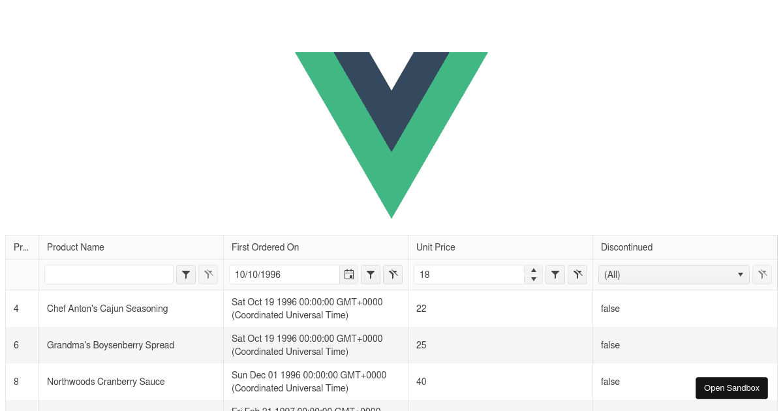783x411 pixels.
Task: Sort by Discontinued column header
Action: pyautogui.click(x=685, y=247)
